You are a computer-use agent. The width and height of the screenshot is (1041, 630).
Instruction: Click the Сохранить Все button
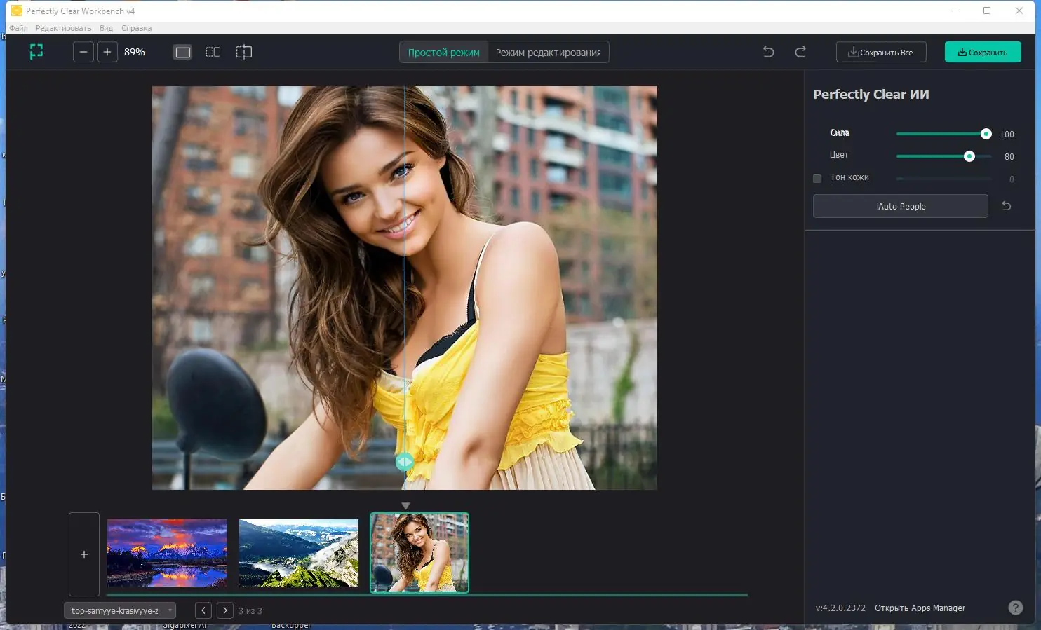(880, 53)
